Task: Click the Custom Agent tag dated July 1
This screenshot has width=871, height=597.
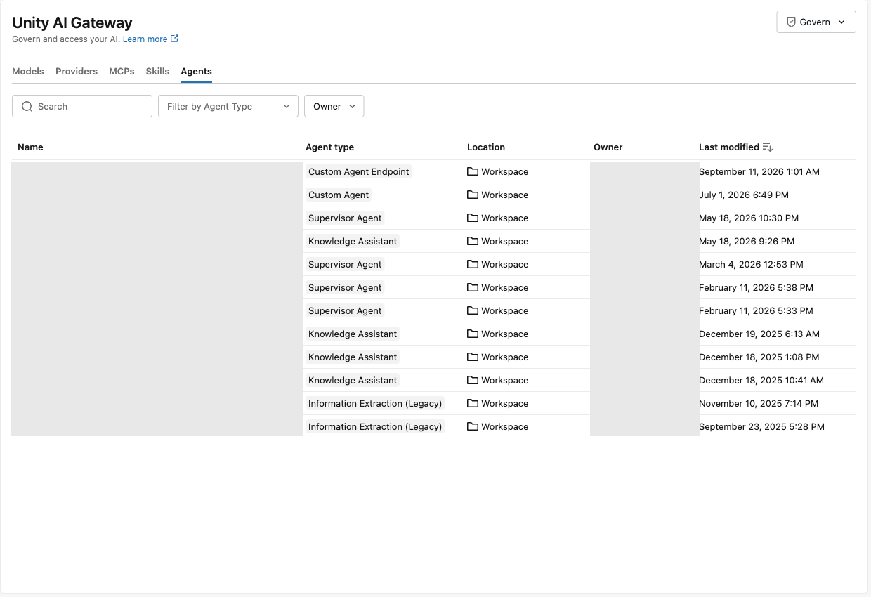Action: [x=339, y=195]
